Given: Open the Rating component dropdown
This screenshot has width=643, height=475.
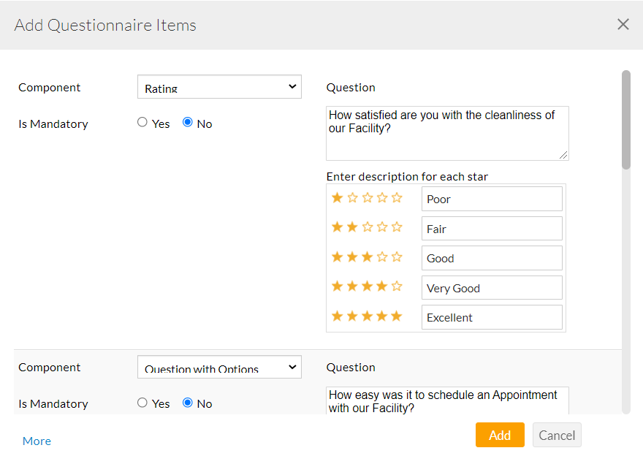Looking at the screenshot, I should (219, 86).
